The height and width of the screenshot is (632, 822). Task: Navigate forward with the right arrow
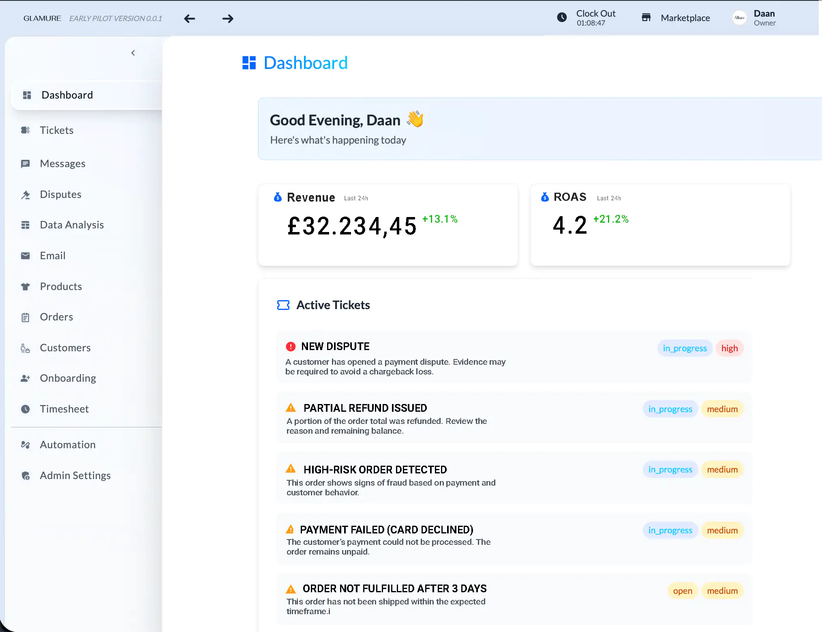point(228,18)
